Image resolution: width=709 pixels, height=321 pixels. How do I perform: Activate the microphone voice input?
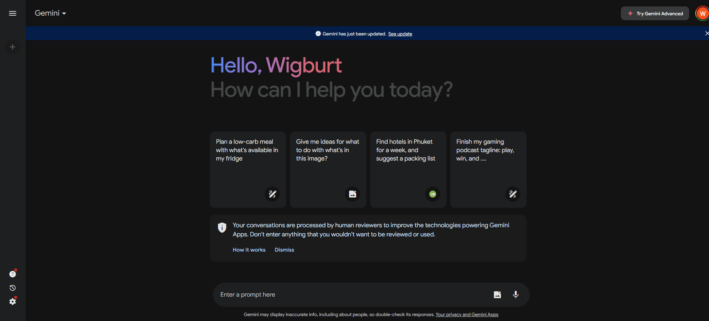tap(516, 295)
